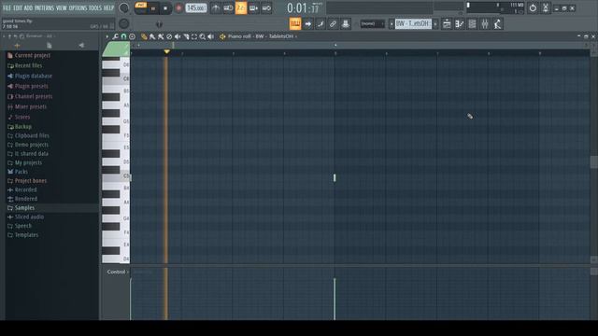Open the Browser - All header dropdown
Image resolution: width=598 pixels, height=336 pixels.
40,36
